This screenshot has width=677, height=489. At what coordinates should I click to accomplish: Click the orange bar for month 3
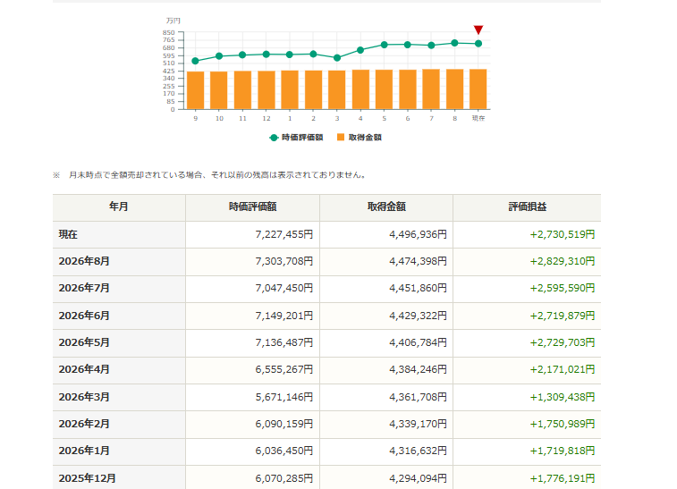[337, 89]
